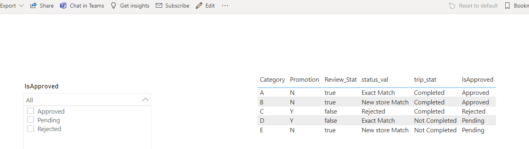Click true Review_Stat in row E
This screenshot has height=149, width=529.
tap(330, 130)
